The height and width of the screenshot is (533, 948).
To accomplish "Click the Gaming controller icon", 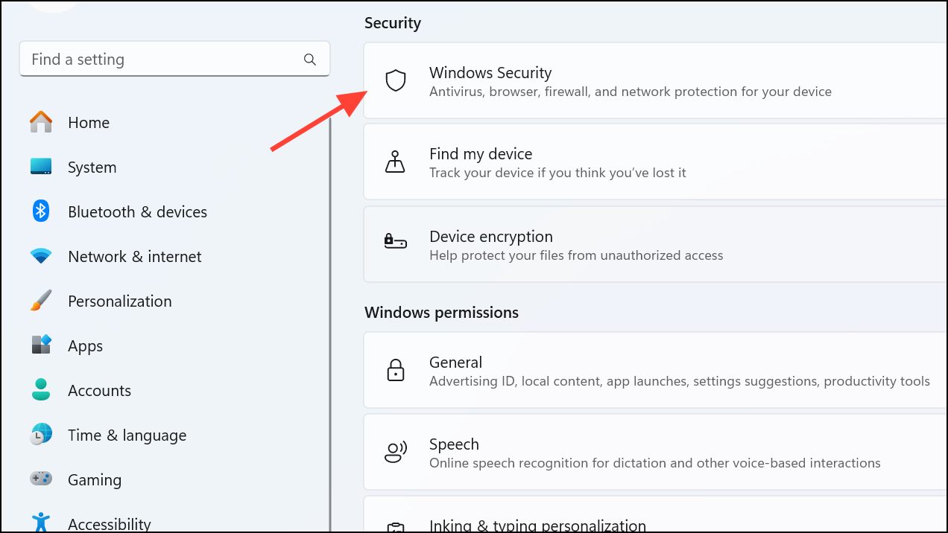I will tap(41, 479).
